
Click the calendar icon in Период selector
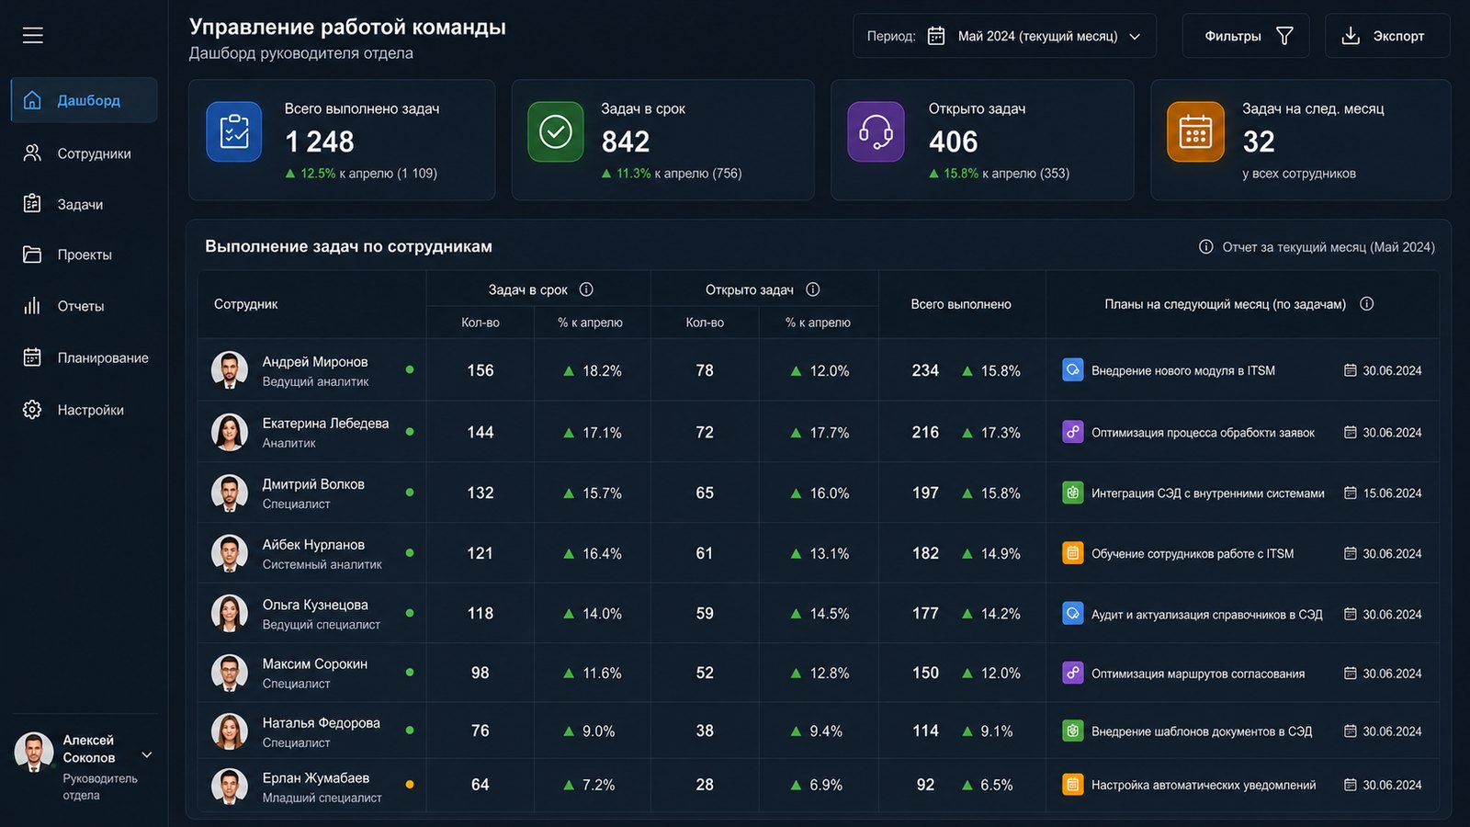(936, 36)
